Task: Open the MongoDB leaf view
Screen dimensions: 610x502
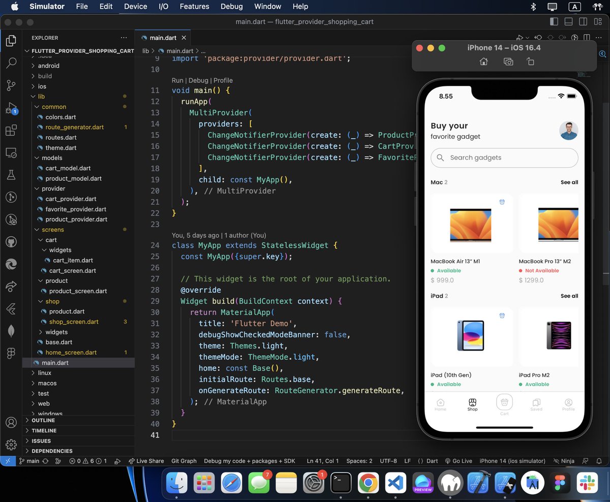Action: click(x=11, y=331)
